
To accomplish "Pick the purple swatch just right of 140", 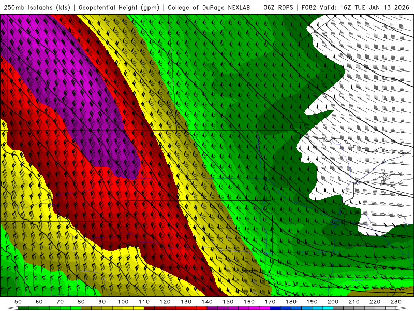I will click(212, 308).
